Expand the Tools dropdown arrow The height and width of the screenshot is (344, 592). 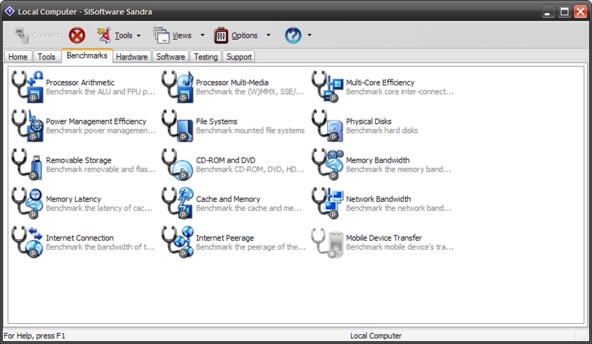[138, 36]
